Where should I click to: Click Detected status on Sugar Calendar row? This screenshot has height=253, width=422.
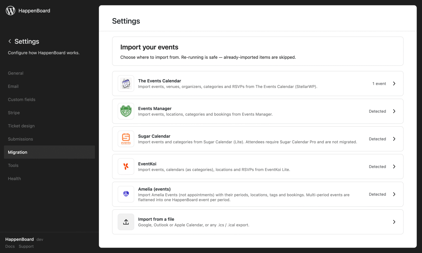(x=377, y=139)
